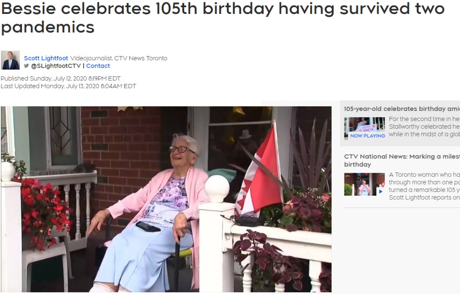Click the Last Updated Monday, July 13 line
Image resolution: width=460 pixels, height=294 pixels.
68,86
